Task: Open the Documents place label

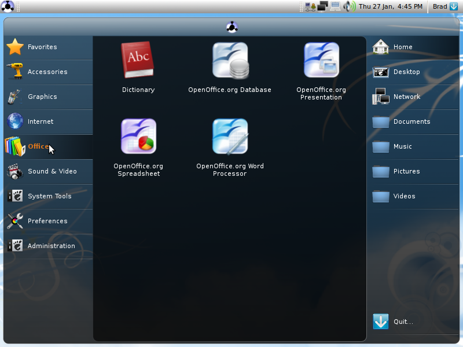Action: pyautogui.click(x=411, y=121)
